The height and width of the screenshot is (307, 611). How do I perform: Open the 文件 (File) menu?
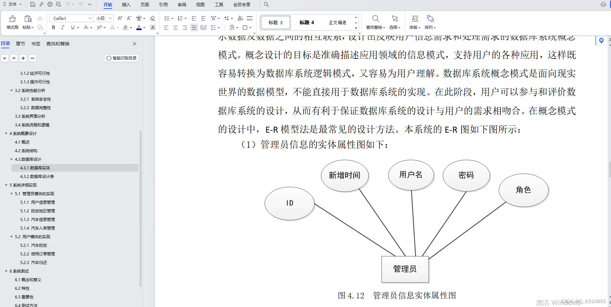12,4
